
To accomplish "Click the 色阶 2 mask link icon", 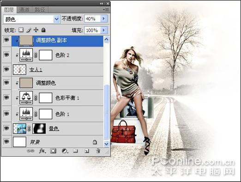I will [36, 55].
